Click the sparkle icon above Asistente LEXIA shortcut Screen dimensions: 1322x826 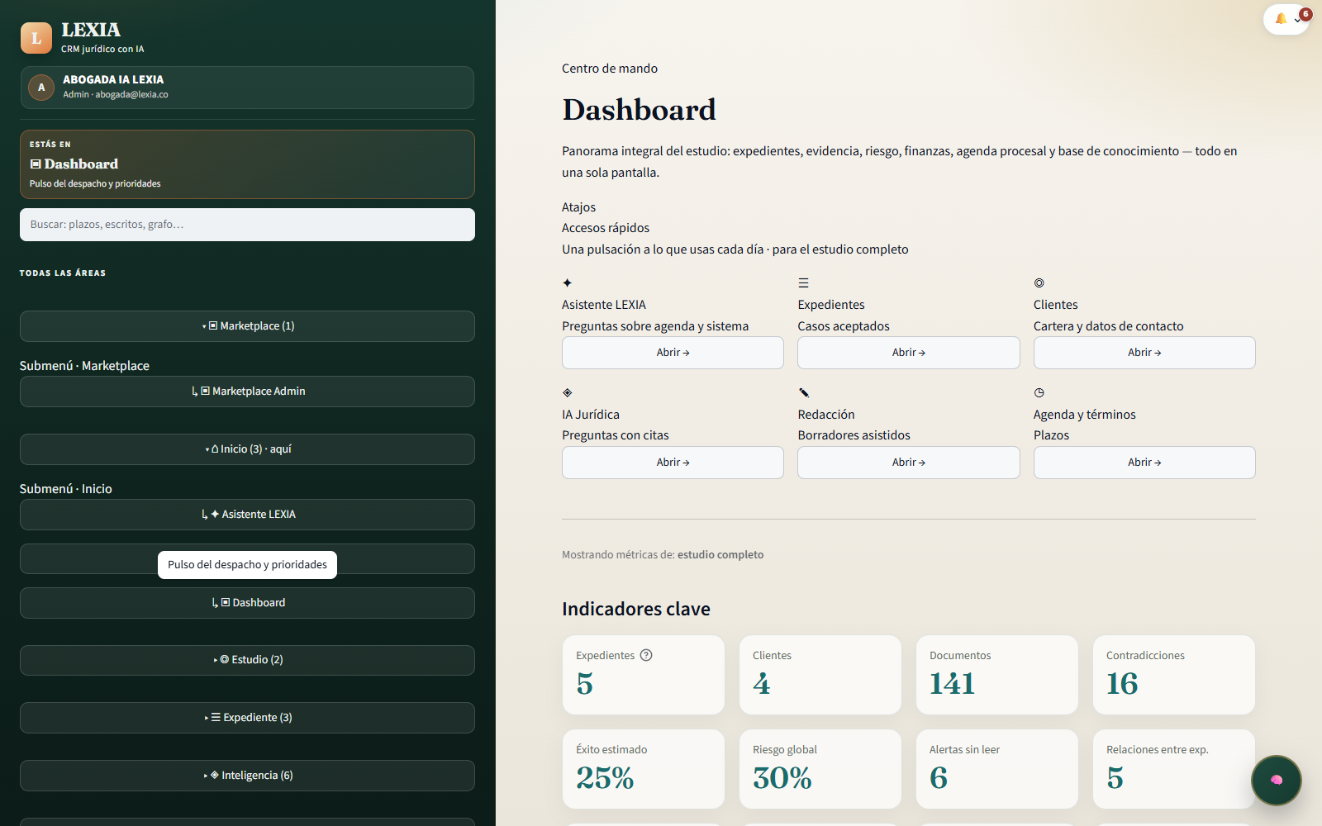point(567,282)
